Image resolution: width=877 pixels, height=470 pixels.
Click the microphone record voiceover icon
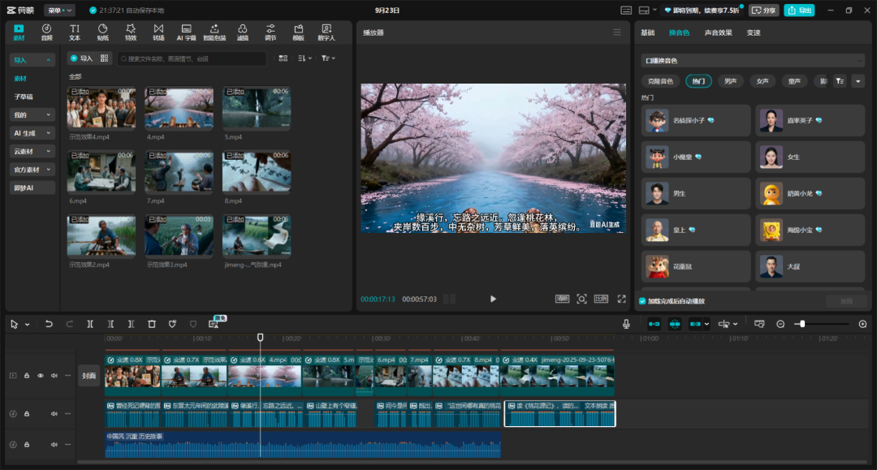pyautogui.click(x=626, y=324)
